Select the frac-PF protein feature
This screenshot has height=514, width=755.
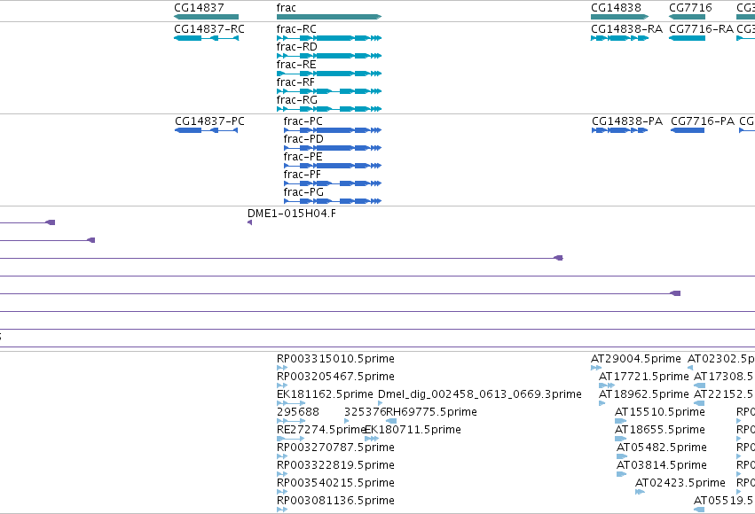coord(333,183)
